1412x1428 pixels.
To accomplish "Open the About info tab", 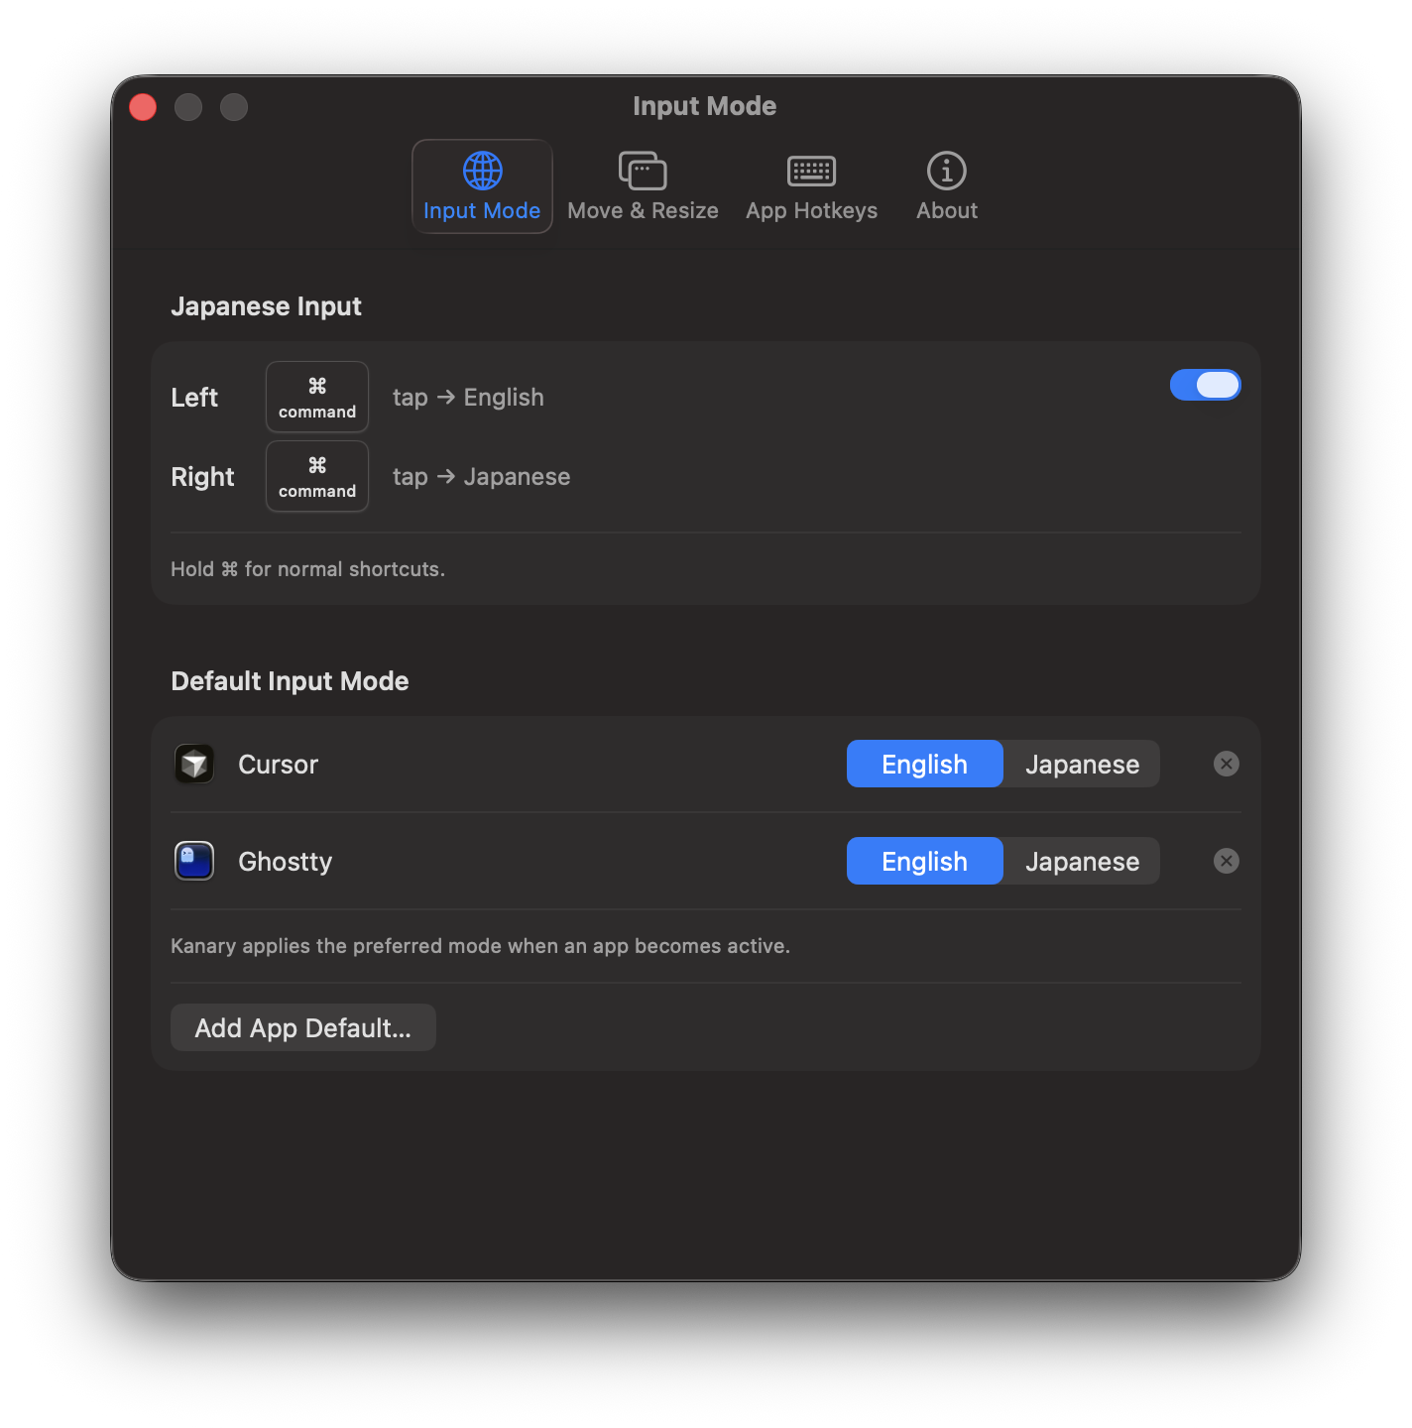I will (x=946, y=186).
